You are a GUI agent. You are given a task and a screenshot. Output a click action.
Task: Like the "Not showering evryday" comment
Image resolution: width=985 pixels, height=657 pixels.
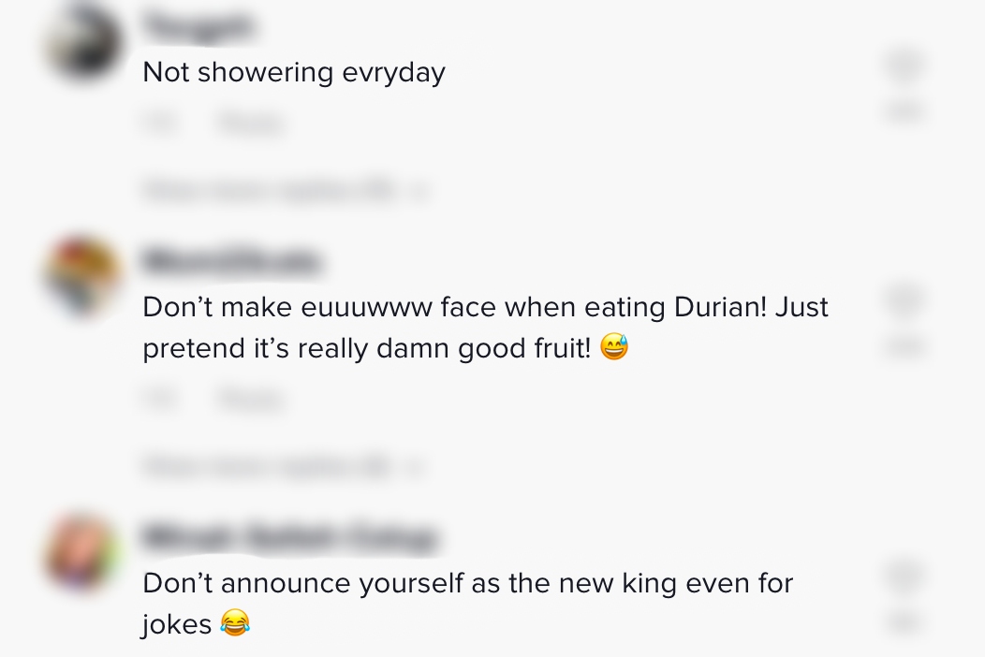[x=904, y=65]
